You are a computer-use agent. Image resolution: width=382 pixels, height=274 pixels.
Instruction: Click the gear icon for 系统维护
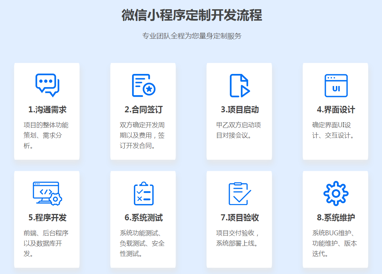336,193
